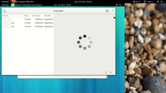Open inner guest power menu icon
Viewport: 166px width, 93px height.
coord(120,5)
